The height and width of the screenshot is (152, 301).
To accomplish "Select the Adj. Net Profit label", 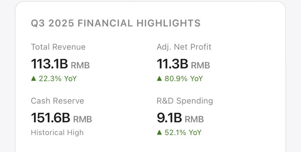I will pos(184,47).
